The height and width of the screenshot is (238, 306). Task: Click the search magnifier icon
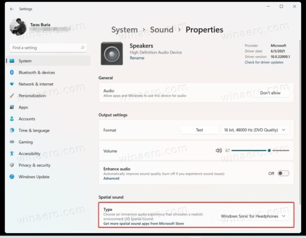[x=83, y=48]
